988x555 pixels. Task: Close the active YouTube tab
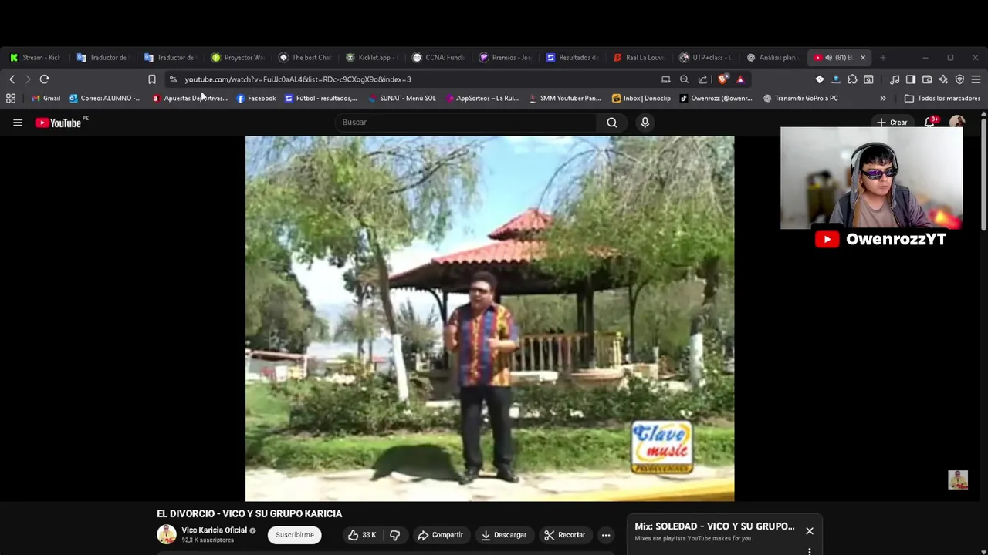[863, 58]
